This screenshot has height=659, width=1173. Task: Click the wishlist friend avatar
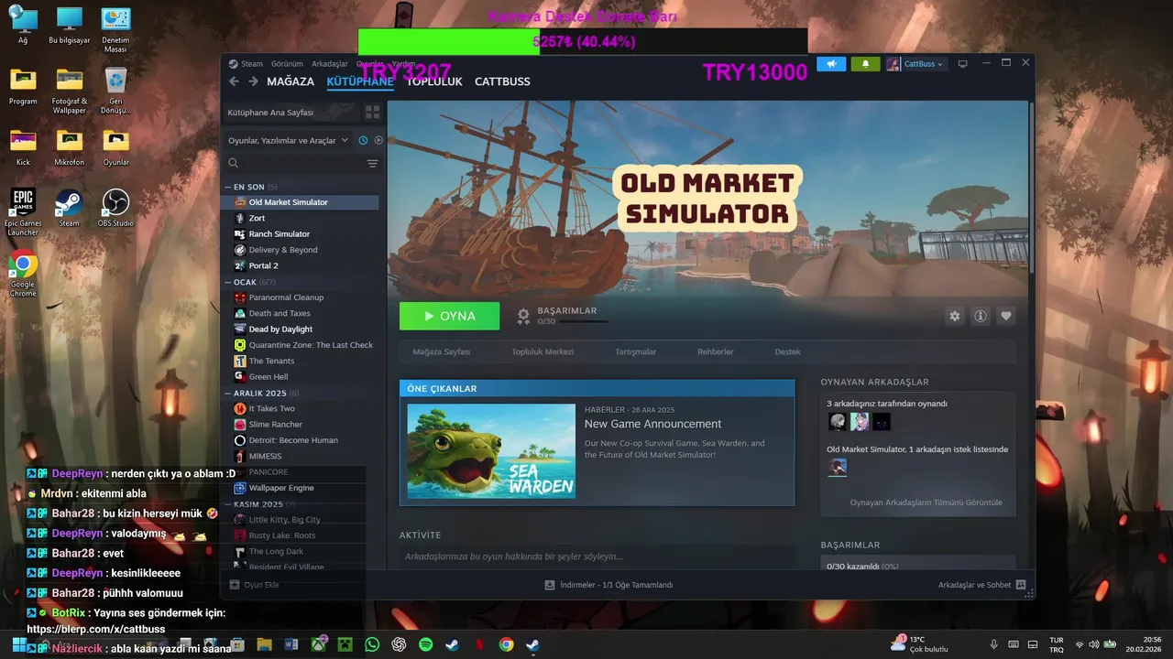[x=838, y=468]
